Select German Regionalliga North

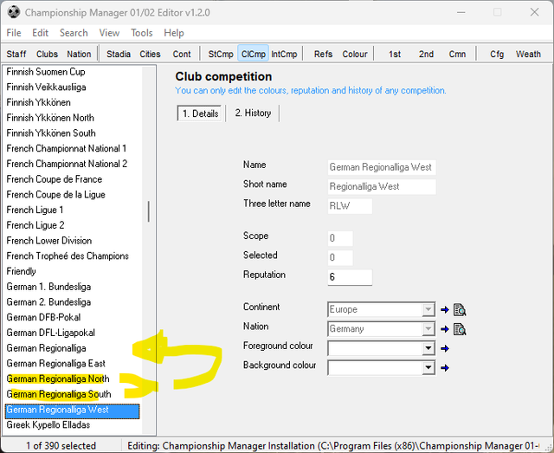click(58, 379)
